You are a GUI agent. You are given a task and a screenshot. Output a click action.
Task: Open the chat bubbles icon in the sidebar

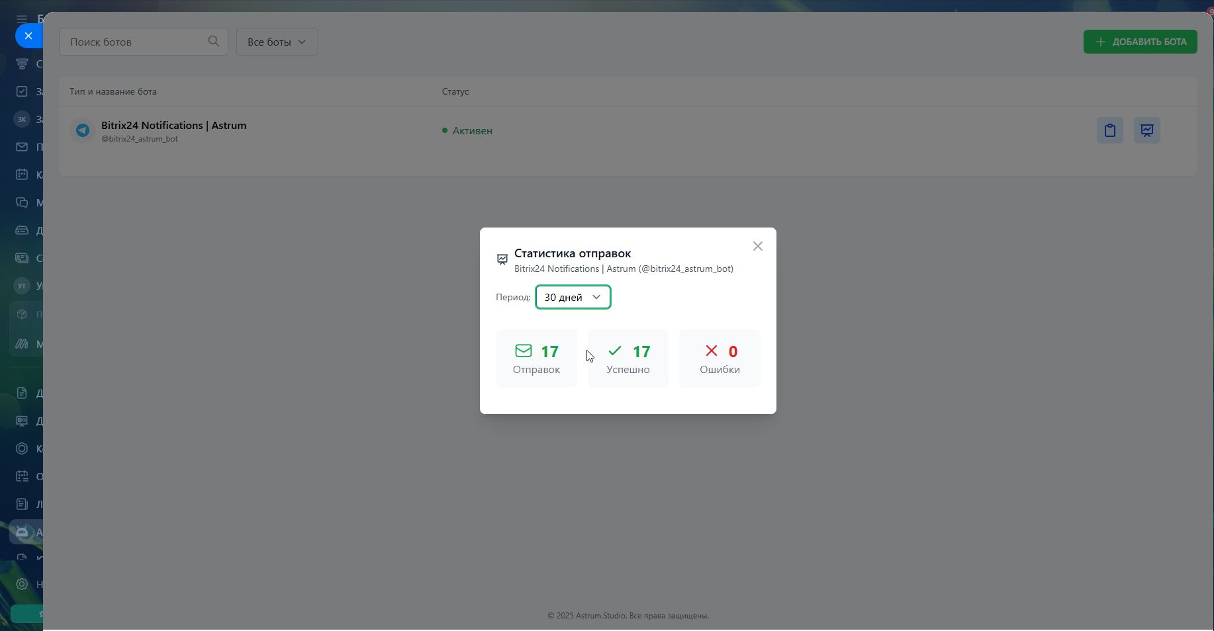(22, 202)
